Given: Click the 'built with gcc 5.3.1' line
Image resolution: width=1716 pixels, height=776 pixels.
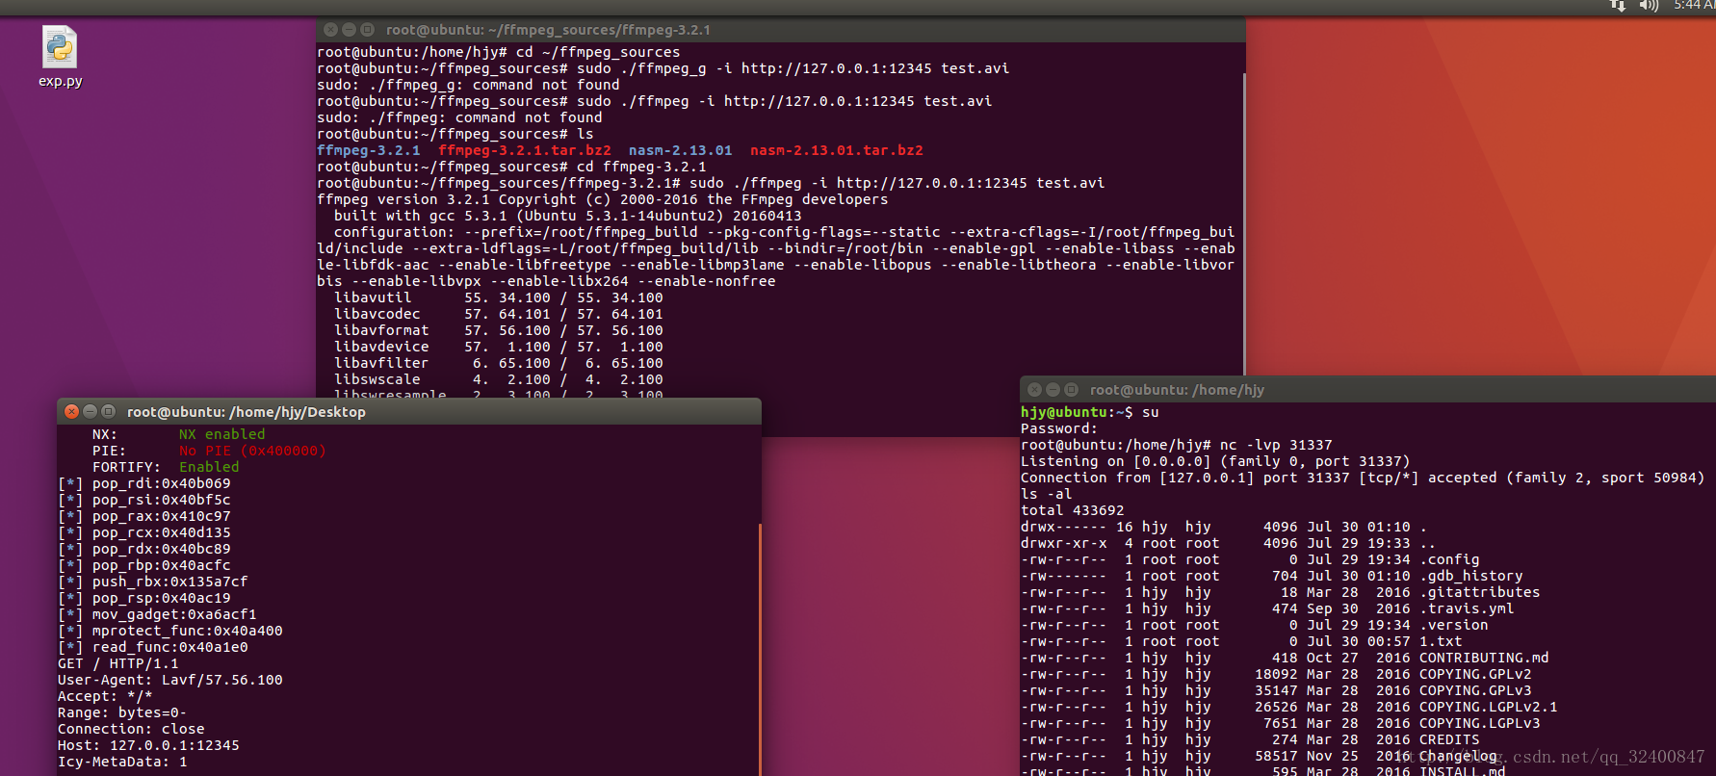Looking at the screenshot, I should [x=567, y=216].
